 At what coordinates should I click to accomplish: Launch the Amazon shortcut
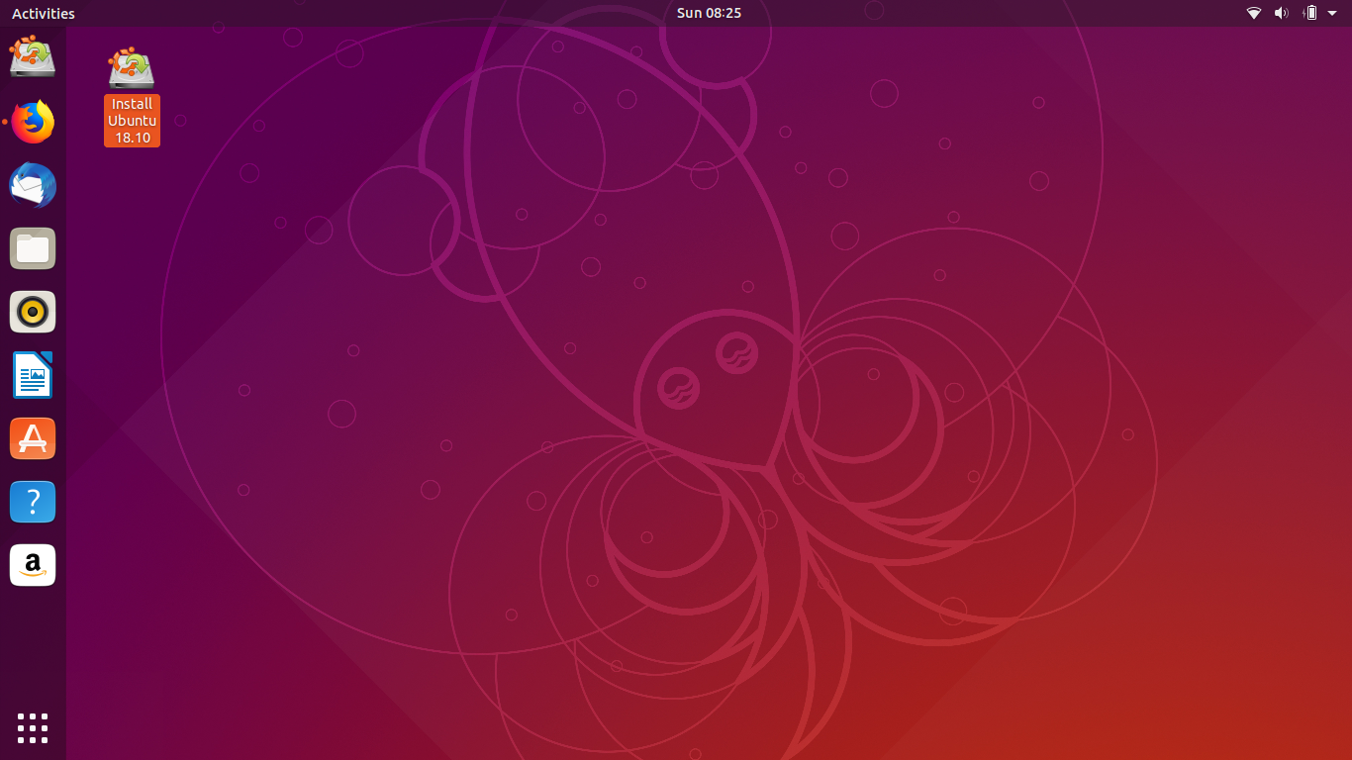point(33,565)
